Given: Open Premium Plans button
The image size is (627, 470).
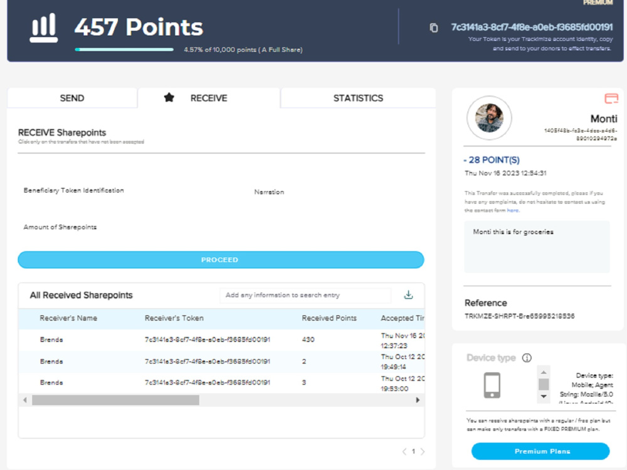Looking at the screenshot, I should pos(540,451).
